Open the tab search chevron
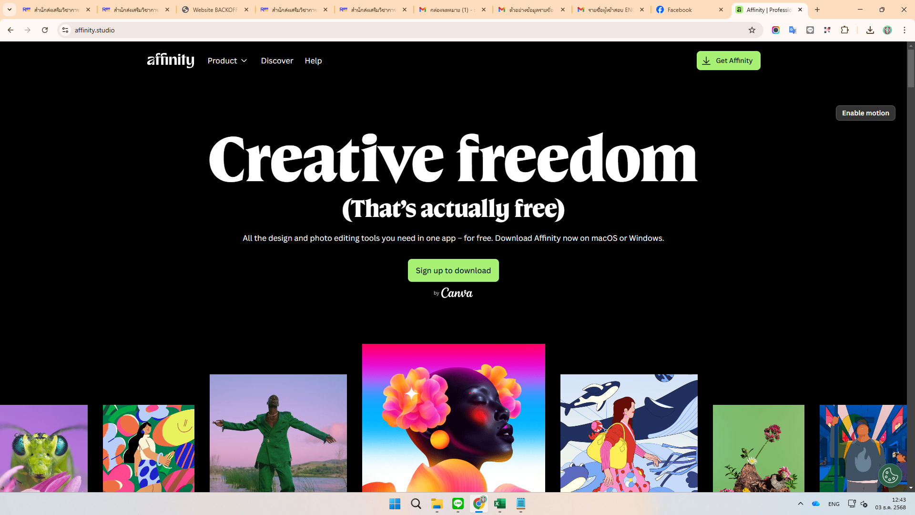Screen dimensions: 915x515 (10, 10)
